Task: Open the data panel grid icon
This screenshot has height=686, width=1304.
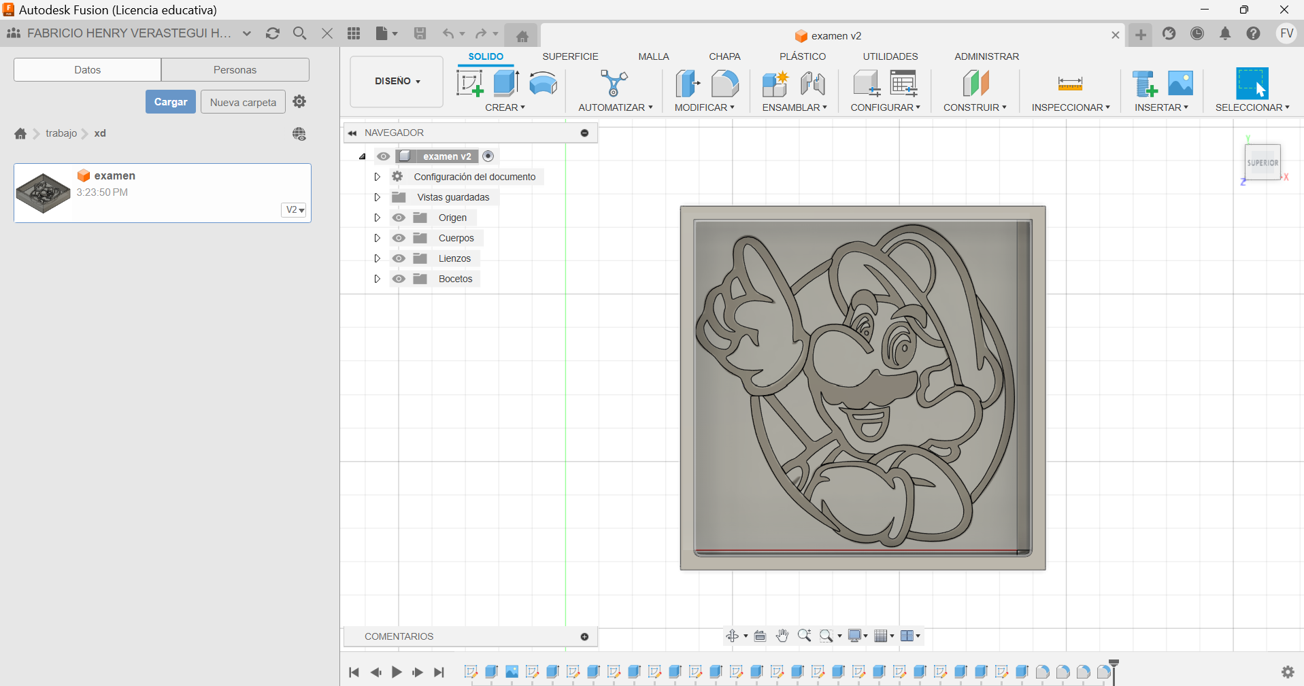Action: click(x=354, y=33)
